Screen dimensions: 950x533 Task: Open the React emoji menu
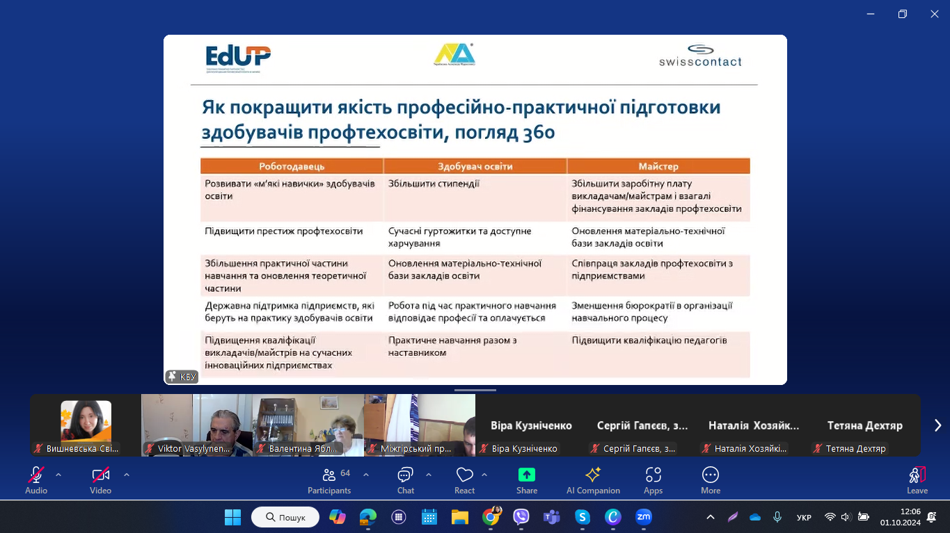pyautogui.click(x=464, y=480)
